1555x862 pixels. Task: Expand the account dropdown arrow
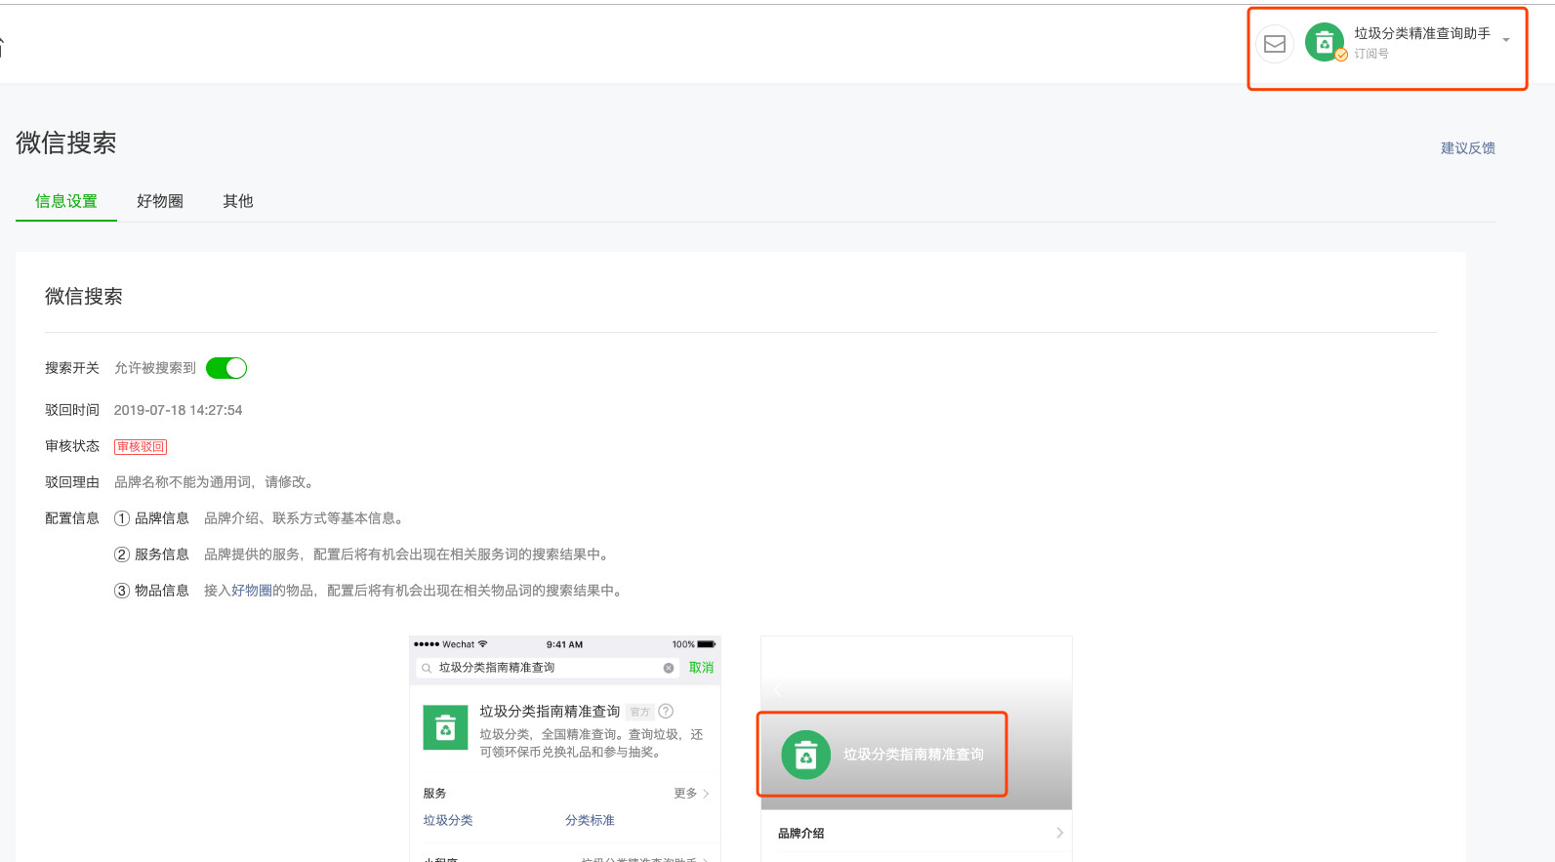pos(1506,41)
